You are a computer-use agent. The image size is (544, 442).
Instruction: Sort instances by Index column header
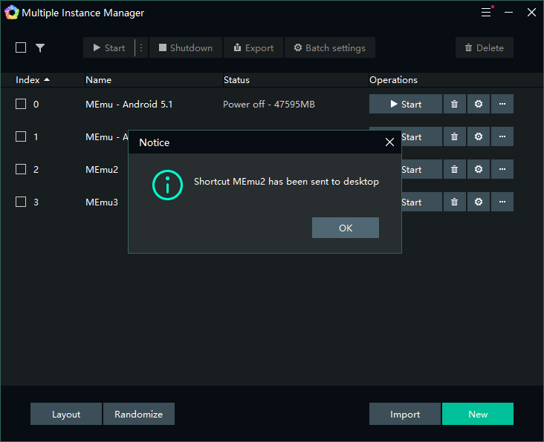(x=33, y=80)
